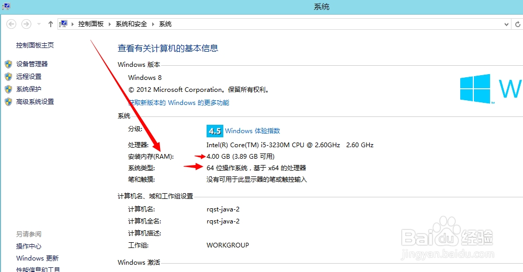This screenshot has height=272, width=523.
Task: Click the 安装内存(RAM) label
Action: [151, 157]
